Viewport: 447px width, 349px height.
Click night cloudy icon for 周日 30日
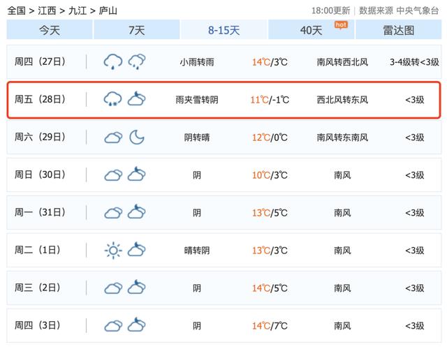coord(137,174)
